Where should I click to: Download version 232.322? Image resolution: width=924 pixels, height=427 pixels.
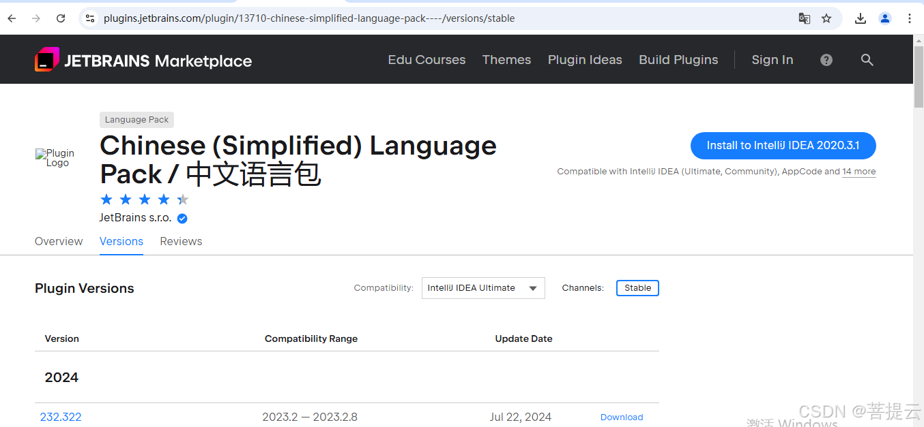(x=622, y=417)
